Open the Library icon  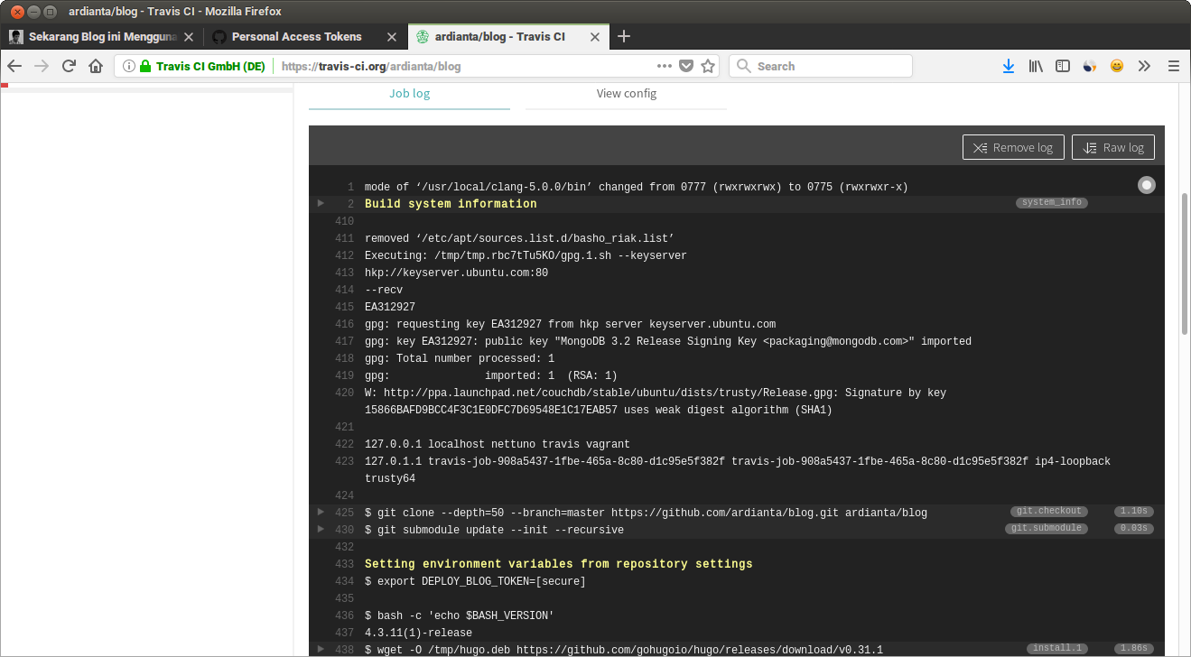pos(1036,65)
